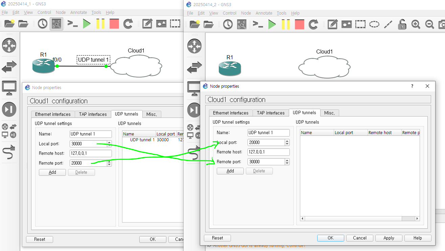Select Draw rectangle tool in 20250414_2 window
445x251 pixels.
360,24
